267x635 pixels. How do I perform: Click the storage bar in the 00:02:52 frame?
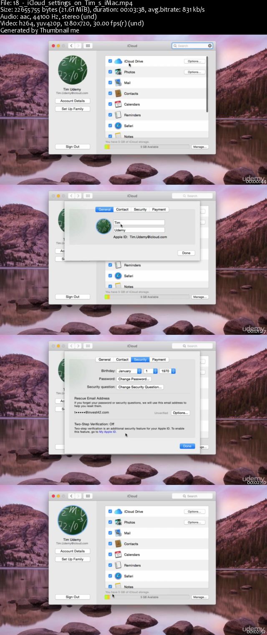tap(146, 597)
